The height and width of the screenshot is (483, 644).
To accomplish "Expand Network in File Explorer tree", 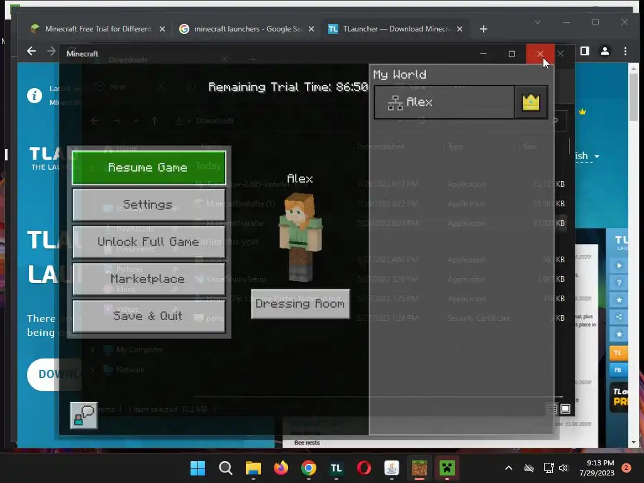I will (92, 370).
